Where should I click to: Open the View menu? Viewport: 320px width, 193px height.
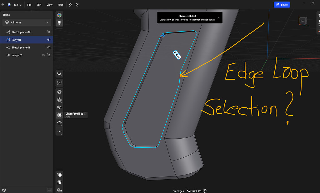point(49,5)
